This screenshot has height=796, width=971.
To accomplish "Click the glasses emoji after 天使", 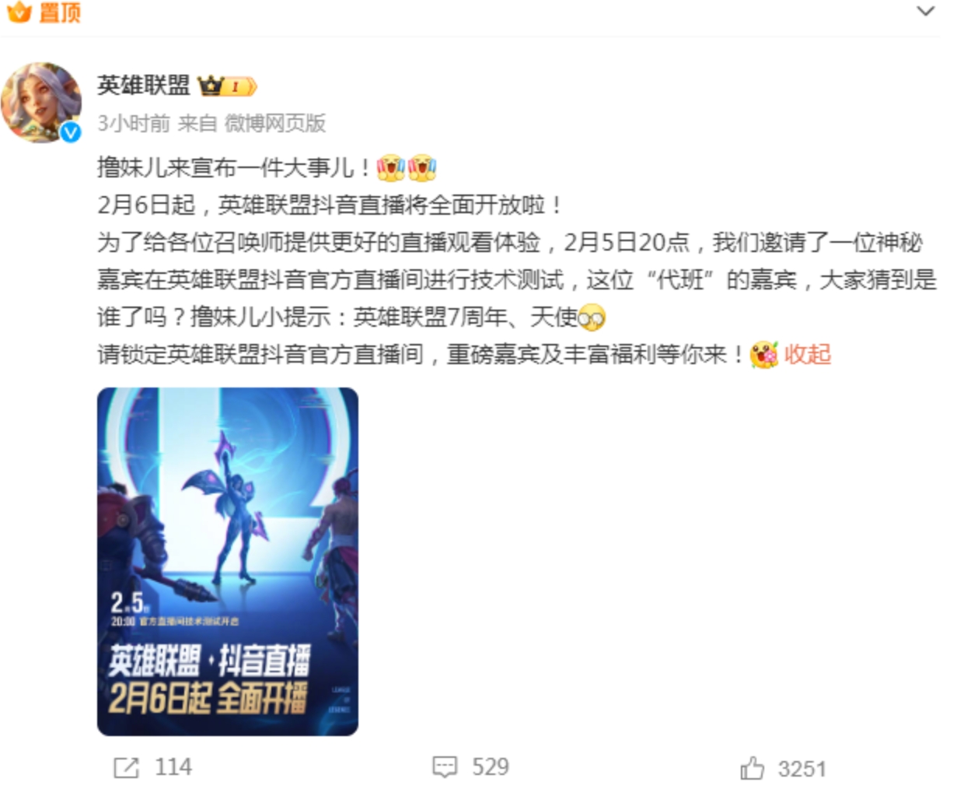I will tap(592, 317).
